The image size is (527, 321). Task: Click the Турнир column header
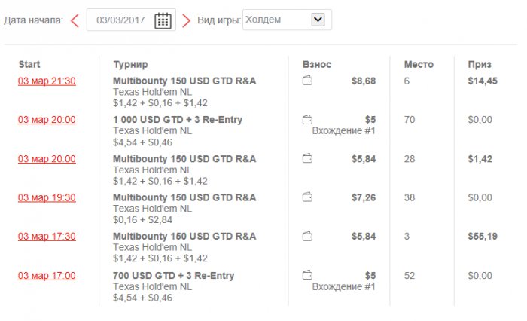[x=130, y=64]
